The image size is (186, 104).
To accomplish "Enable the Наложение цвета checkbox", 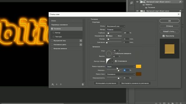I will tap(52, 44).
